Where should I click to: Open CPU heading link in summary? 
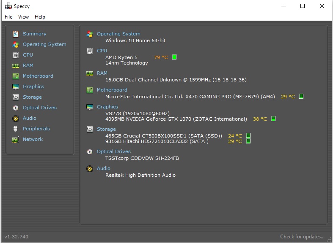coord(102,51)
